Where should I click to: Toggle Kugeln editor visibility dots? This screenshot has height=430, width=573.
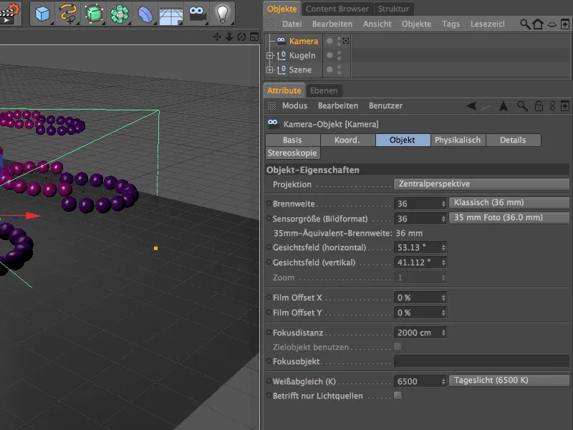point(339,55)
